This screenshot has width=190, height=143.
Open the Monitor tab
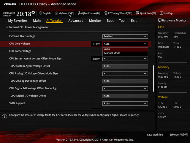pyautogui.click(x=95, y=21)
